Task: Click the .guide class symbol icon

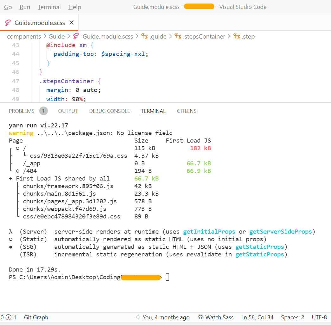Action: click(144, 36)
